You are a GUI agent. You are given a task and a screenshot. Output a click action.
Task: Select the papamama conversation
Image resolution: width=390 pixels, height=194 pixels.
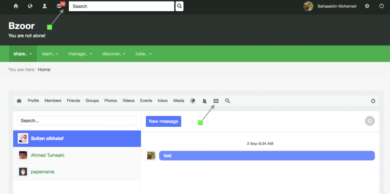[77, 172]
